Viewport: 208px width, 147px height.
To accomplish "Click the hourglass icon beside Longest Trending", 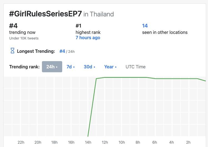I will pos(12,51).
